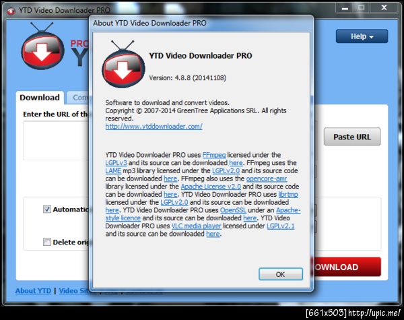Open the FFmpeg link
The image size is (404, 320).
click(x=214, y=155)
